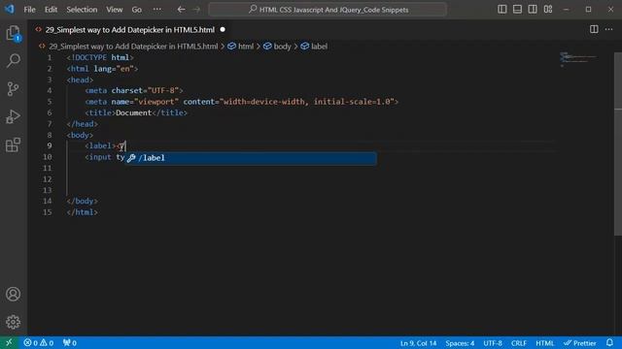The image size is (622, 349).
Task: Open file name breadcrumb dropdown
Action: pos(133,47)
